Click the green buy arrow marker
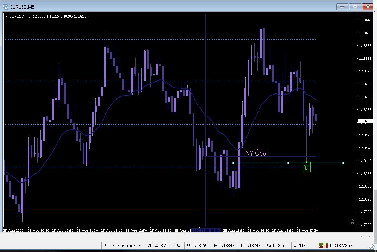This screenshot has height=252, width=377. [306, 167]
